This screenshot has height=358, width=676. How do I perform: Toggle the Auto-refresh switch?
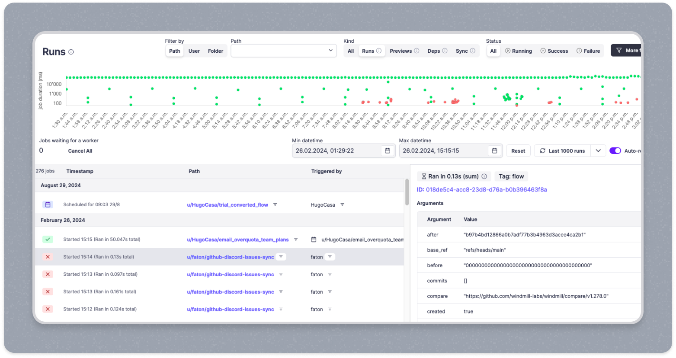(615, 151)
